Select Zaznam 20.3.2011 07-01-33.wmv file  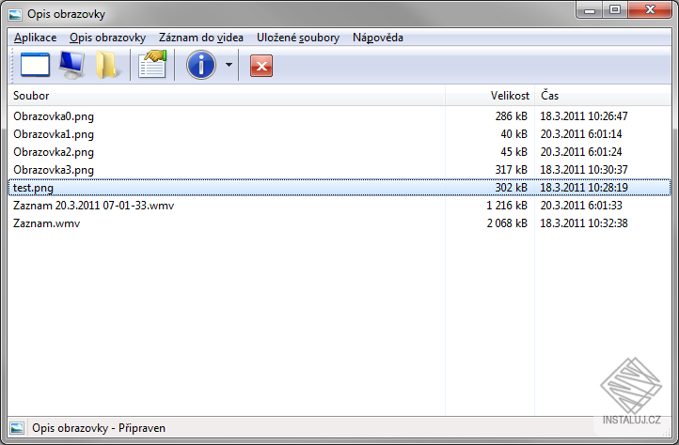coord(93,206)
